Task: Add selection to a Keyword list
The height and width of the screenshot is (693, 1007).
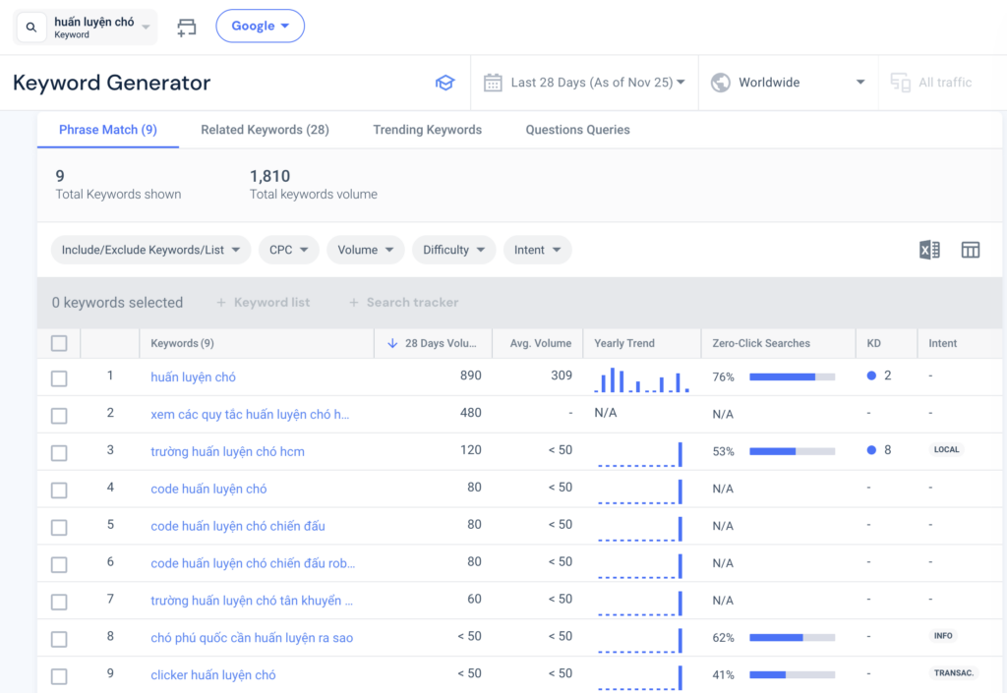Action: 263,302
